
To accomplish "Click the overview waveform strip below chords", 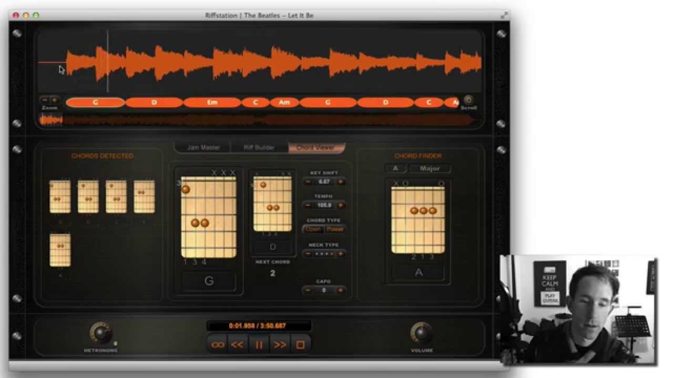I will pyautogui.click(x=260, y=120).
